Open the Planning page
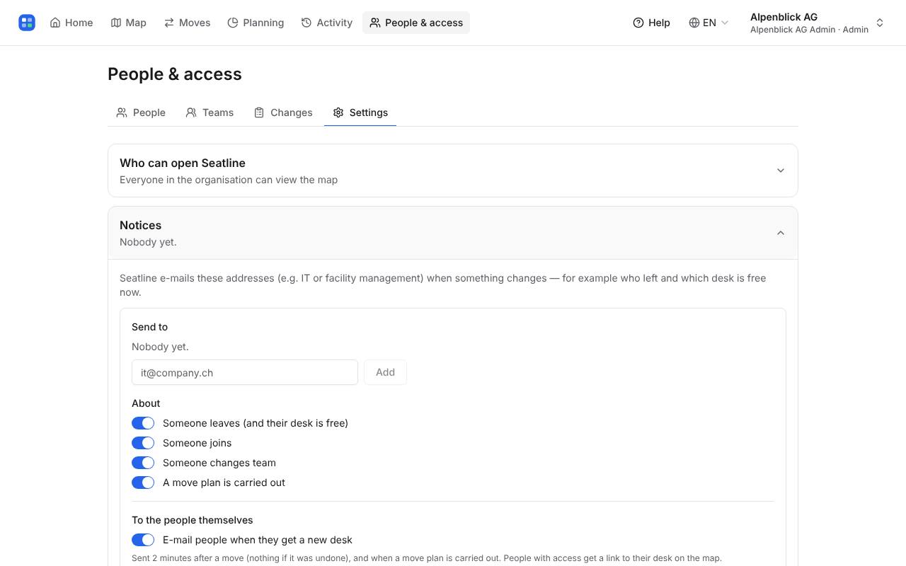 tap(256, 23)
